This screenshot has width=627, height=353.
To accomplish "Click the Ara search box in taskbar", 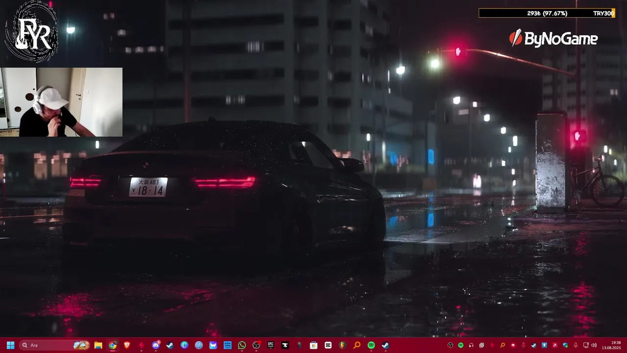I will pyautogui.click(x=54, y=345).
